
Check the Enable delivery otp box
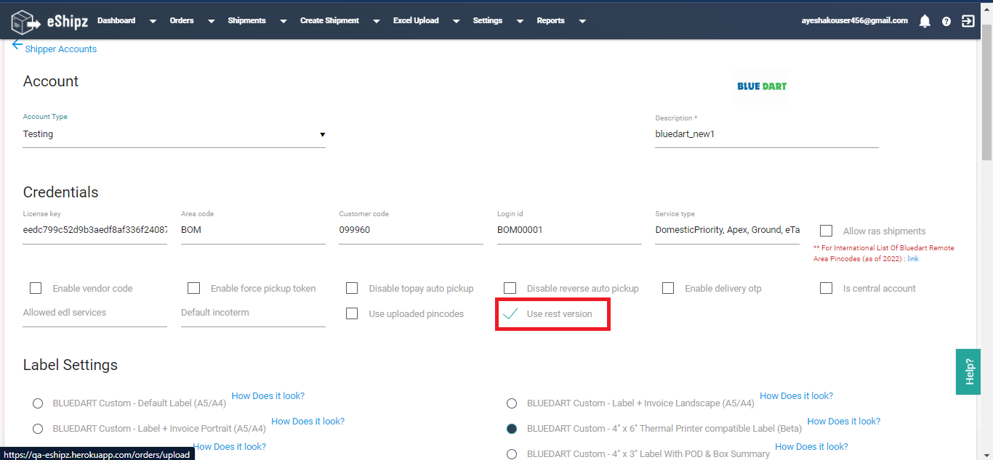pyautogui.click(x=668, y=288)
